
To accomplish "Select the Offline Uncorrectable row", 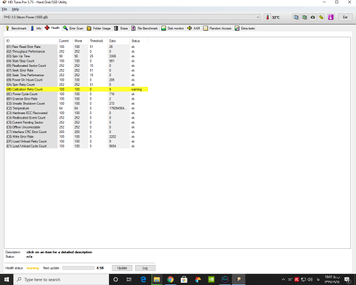I will pyautogui.click(x=77, y=127).
